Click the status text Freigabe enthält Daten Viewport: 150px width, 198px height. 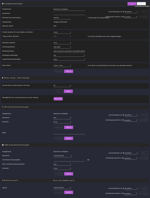coord(60,22)
